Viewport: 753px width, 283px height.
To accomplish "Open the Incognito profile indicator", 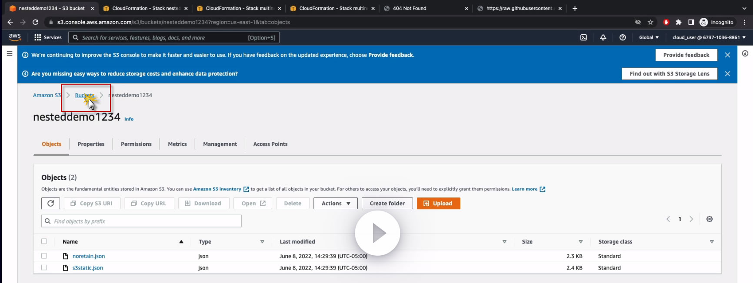I will pyautogui.click(x=716, y=22).
